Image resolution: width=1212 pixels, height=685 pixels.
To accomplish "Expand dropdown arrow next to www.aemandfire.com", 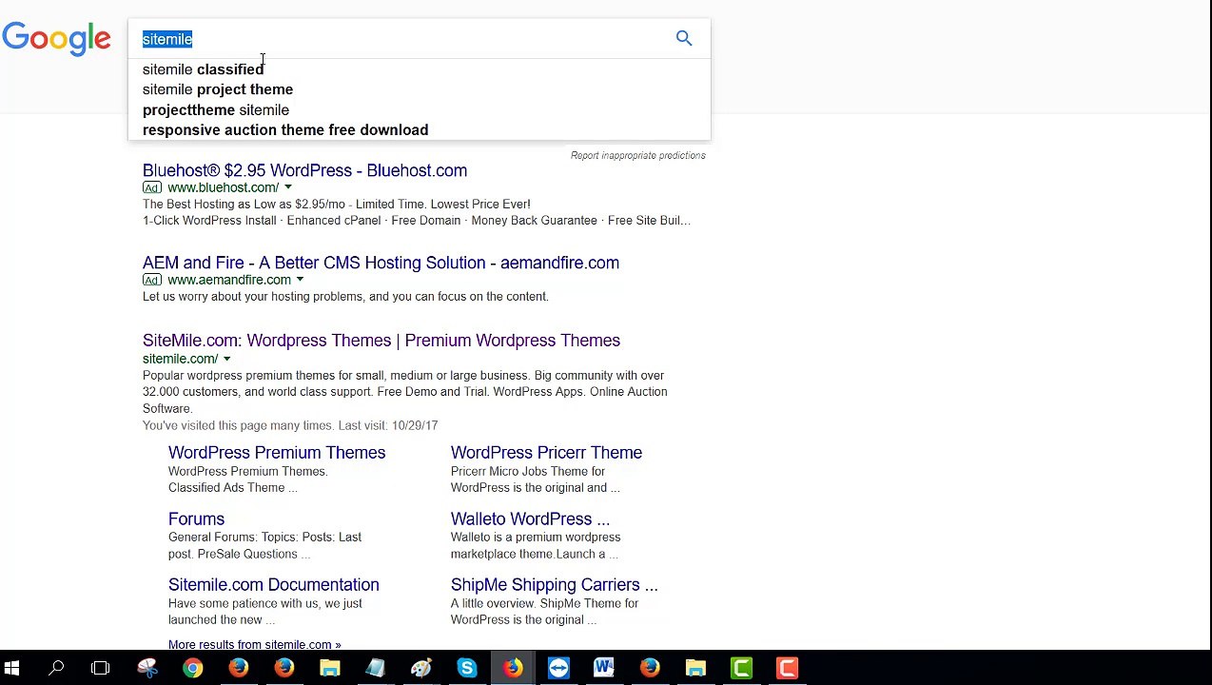I will [x=300, y=280].
